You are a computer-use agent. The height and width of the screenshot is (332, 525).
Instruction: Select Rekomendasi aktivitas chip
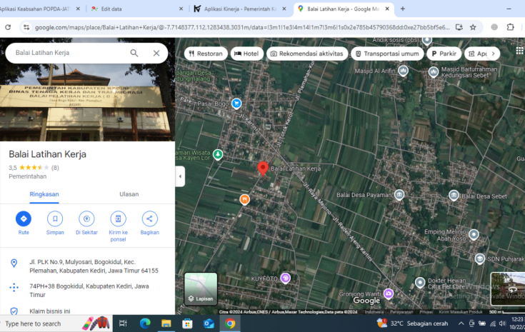[307, 54]
